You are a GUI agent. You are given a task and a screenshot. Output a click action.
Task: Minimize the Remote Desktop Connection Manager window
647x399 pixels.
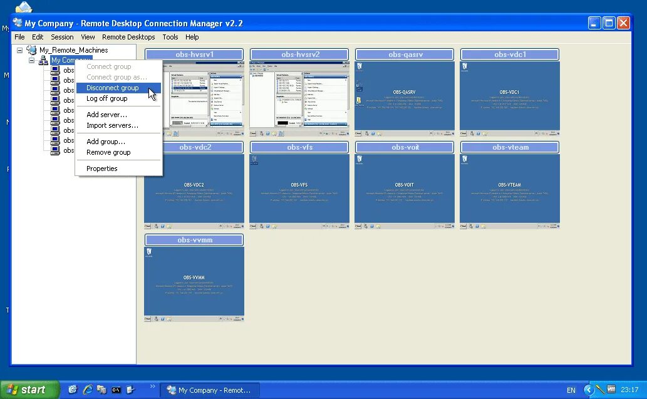(594, 23)
